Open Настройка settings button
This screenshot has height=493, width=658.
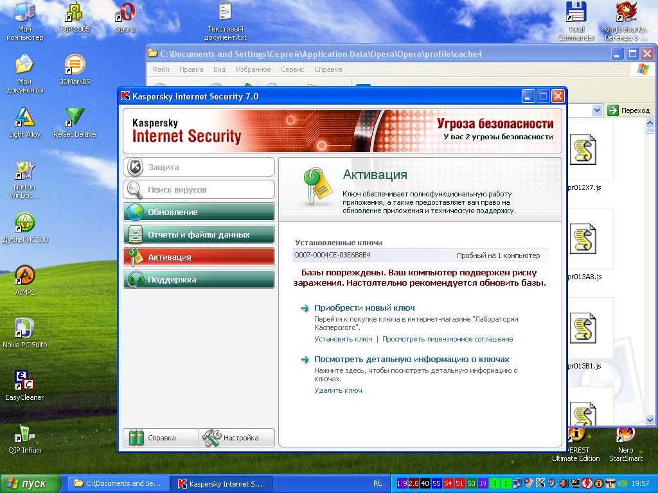click(x=237, y=438)
